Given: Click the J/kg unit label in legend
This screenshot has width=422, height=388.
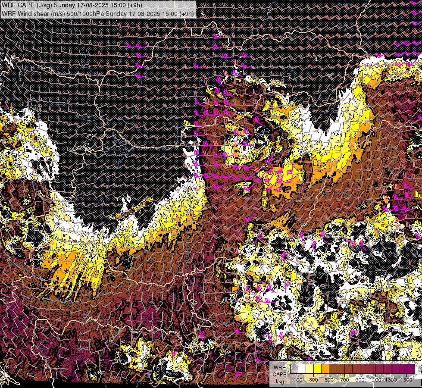Looking at the screenshot, I should (279, 382).
